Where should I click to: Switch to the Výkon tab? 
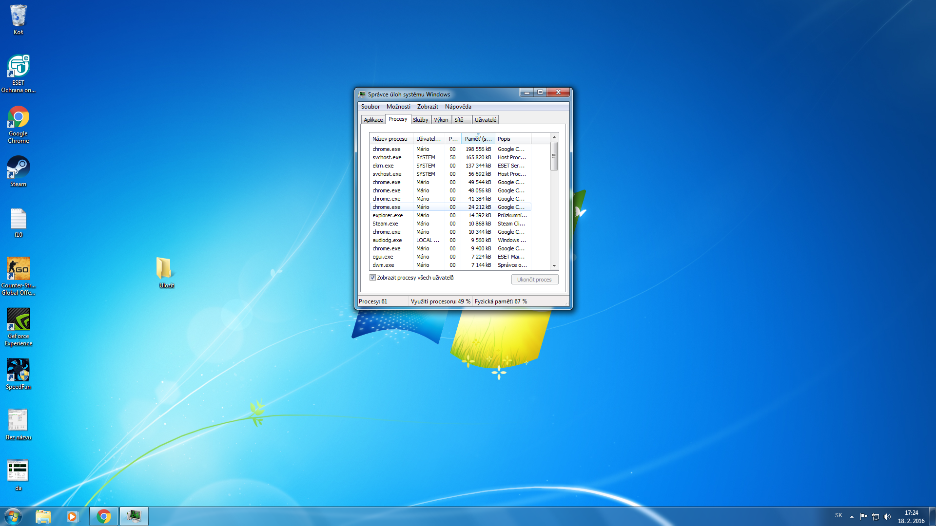point(441,120)
